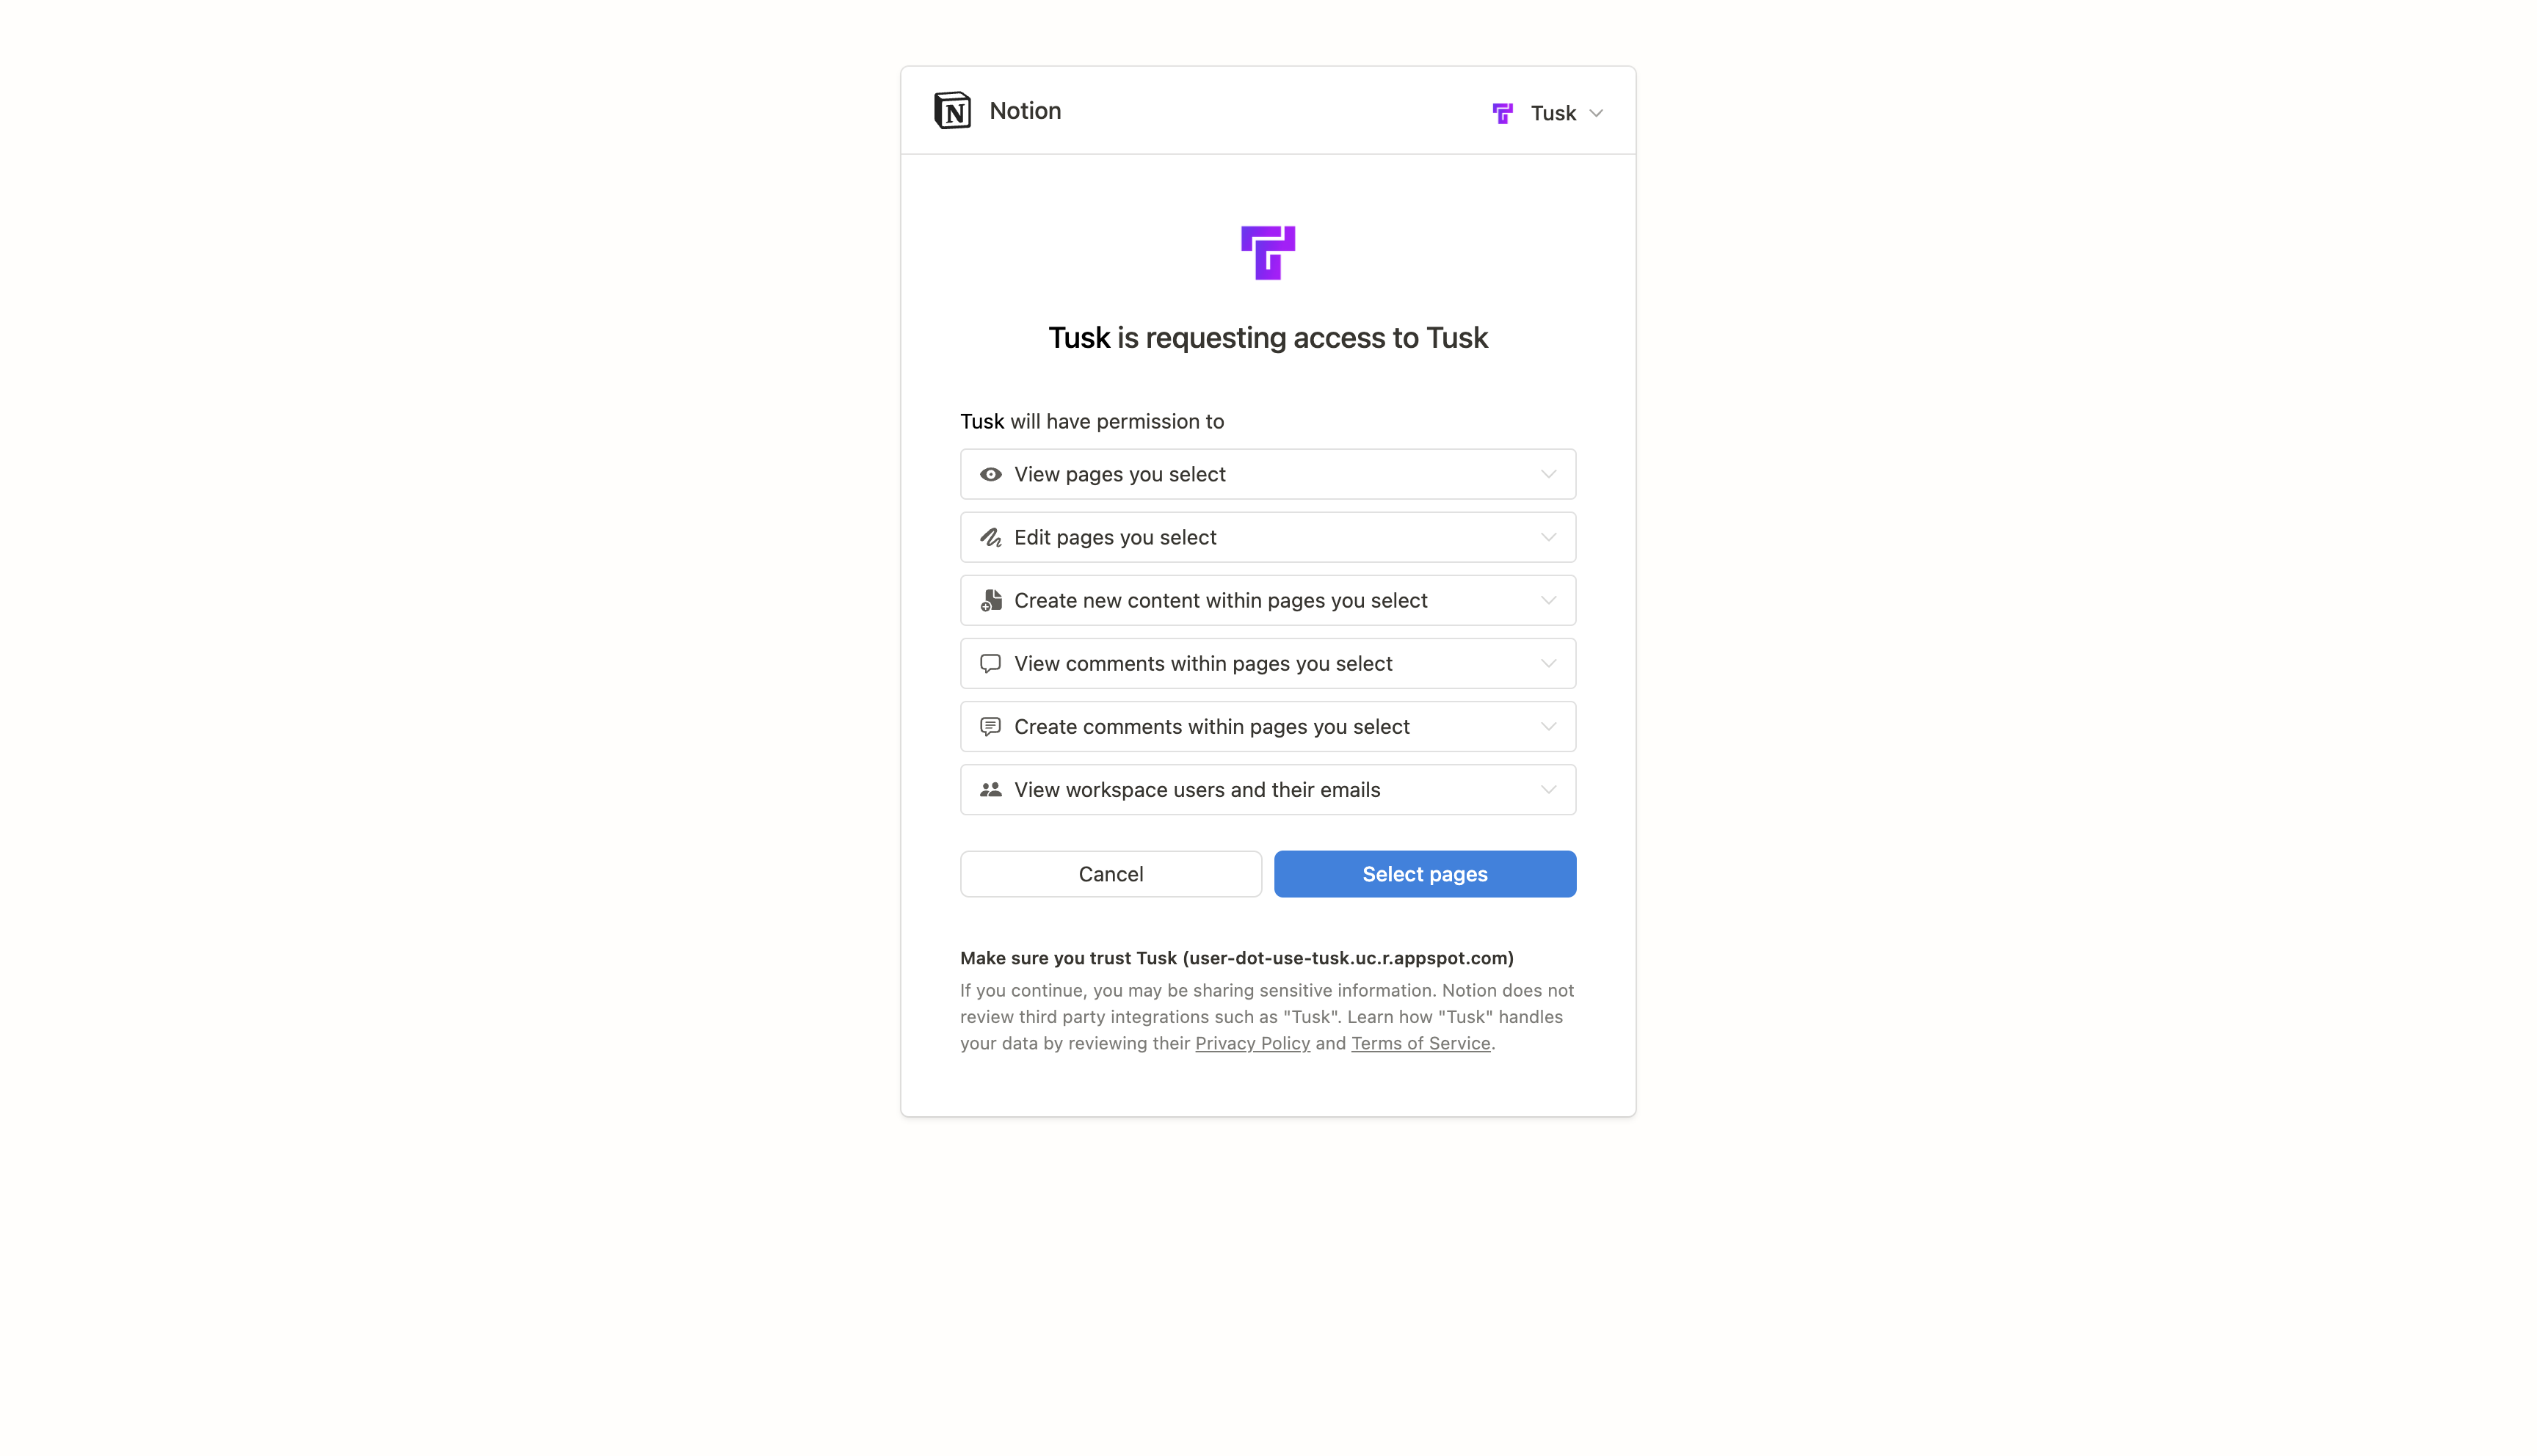Click the large purple Tusk logo
2537x1456 pixels.
pyautogui.click(x=1268, y=252)
